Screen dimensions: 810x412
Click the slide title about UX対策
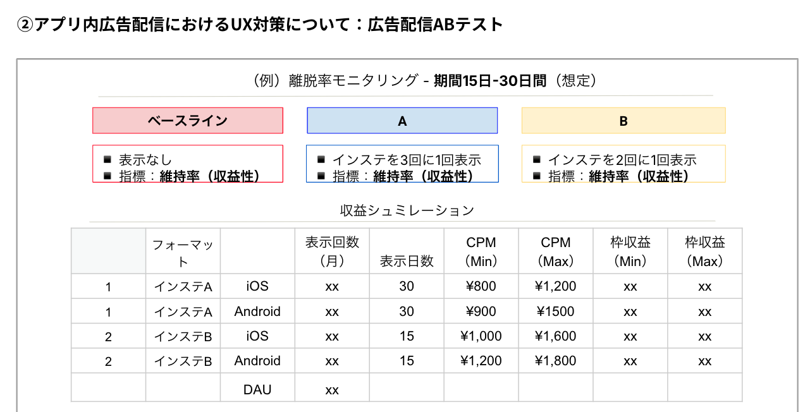pos(259,25)
